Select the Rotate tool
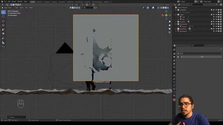Screen dimensions: 223x125 click(x=3, y=25)
